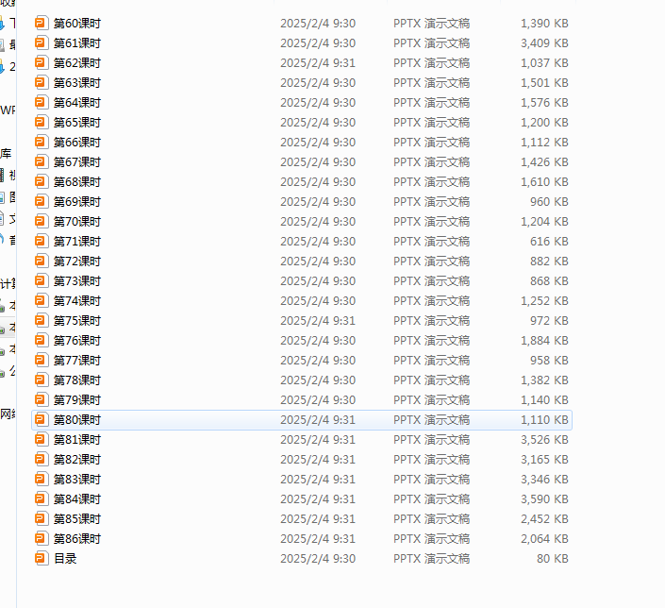This screenshot has height=608, width=665.
Task: Click the 80 KB size cell
Action: point(553,558)
